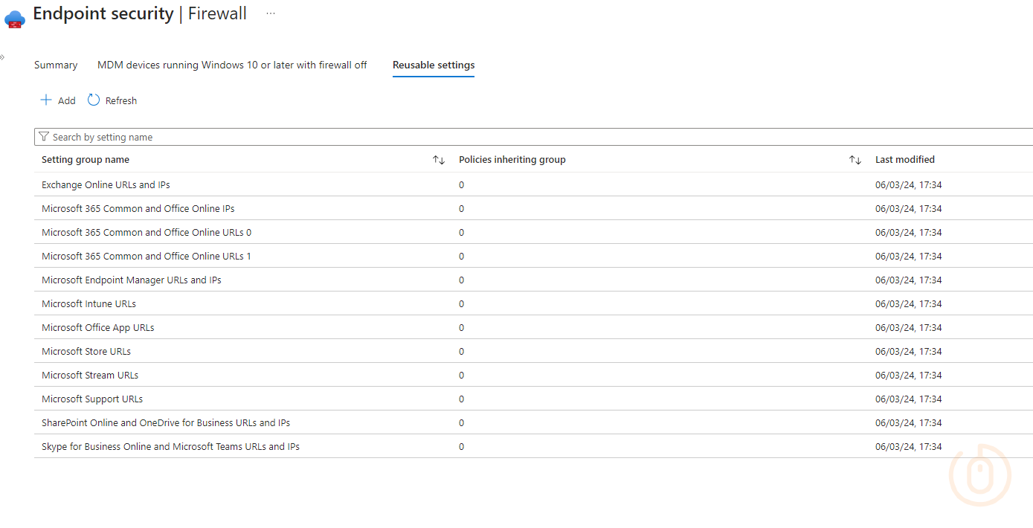Click the Refresh circular arrow icon
This screenshot has width=1033, height=528.
pos(94,100)
